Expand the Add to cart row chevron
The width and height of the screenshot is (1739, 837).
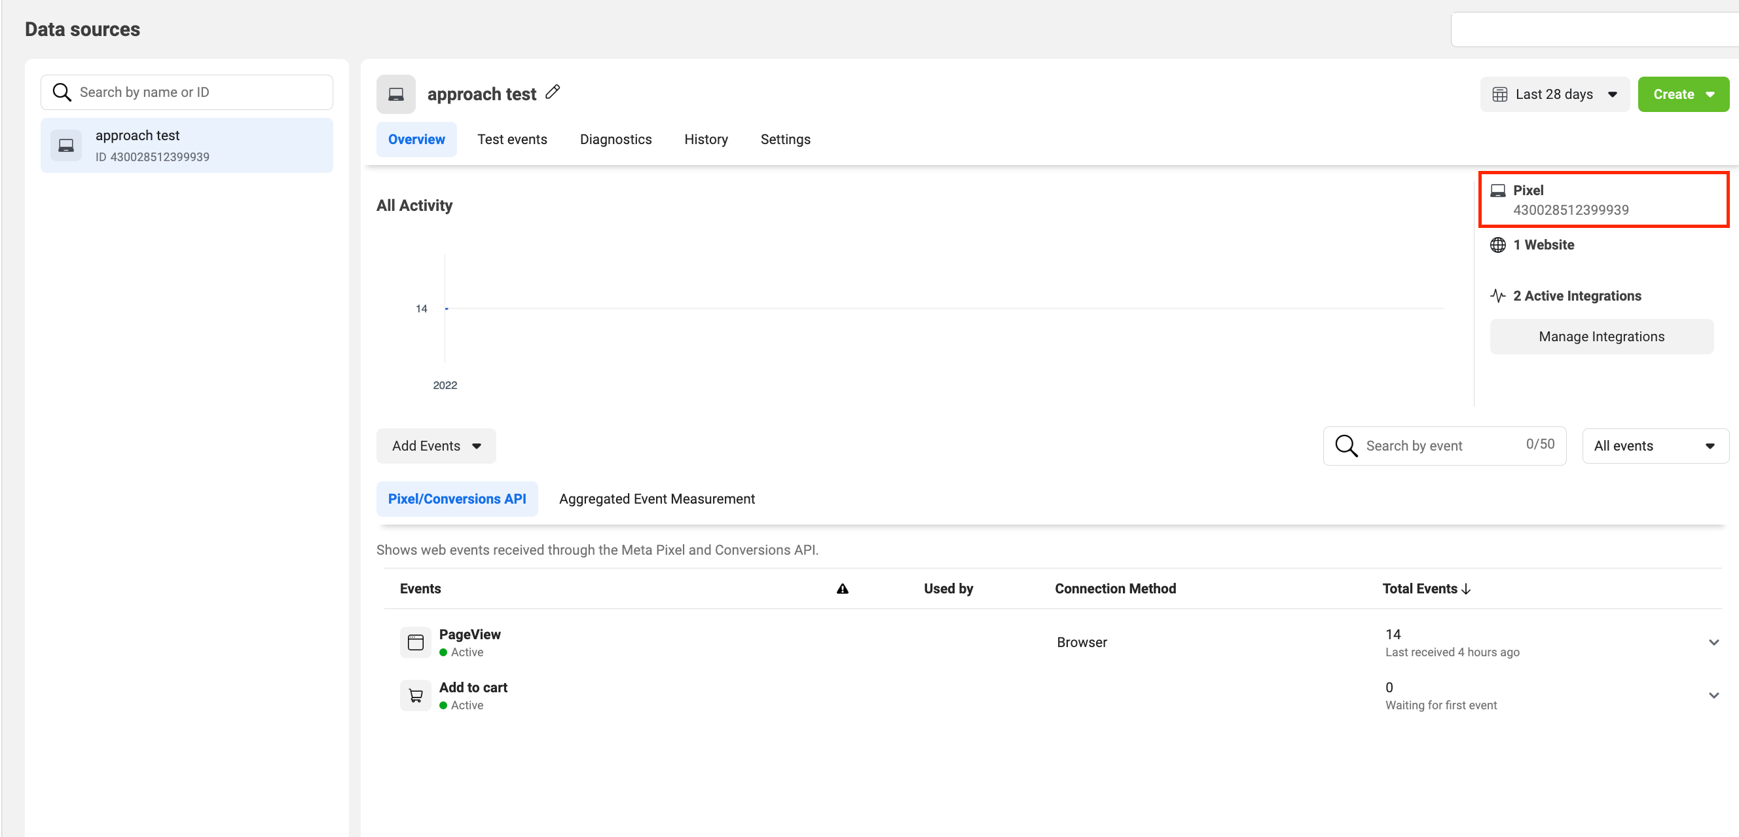tap(1713, 696)
